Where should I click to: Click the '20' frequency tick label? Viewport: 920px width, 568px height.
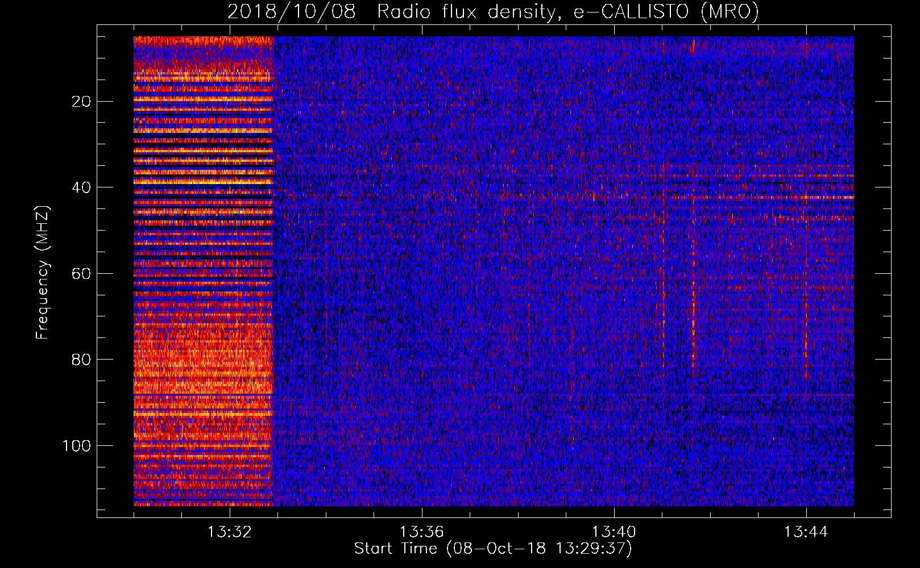[x=82, y=102]
